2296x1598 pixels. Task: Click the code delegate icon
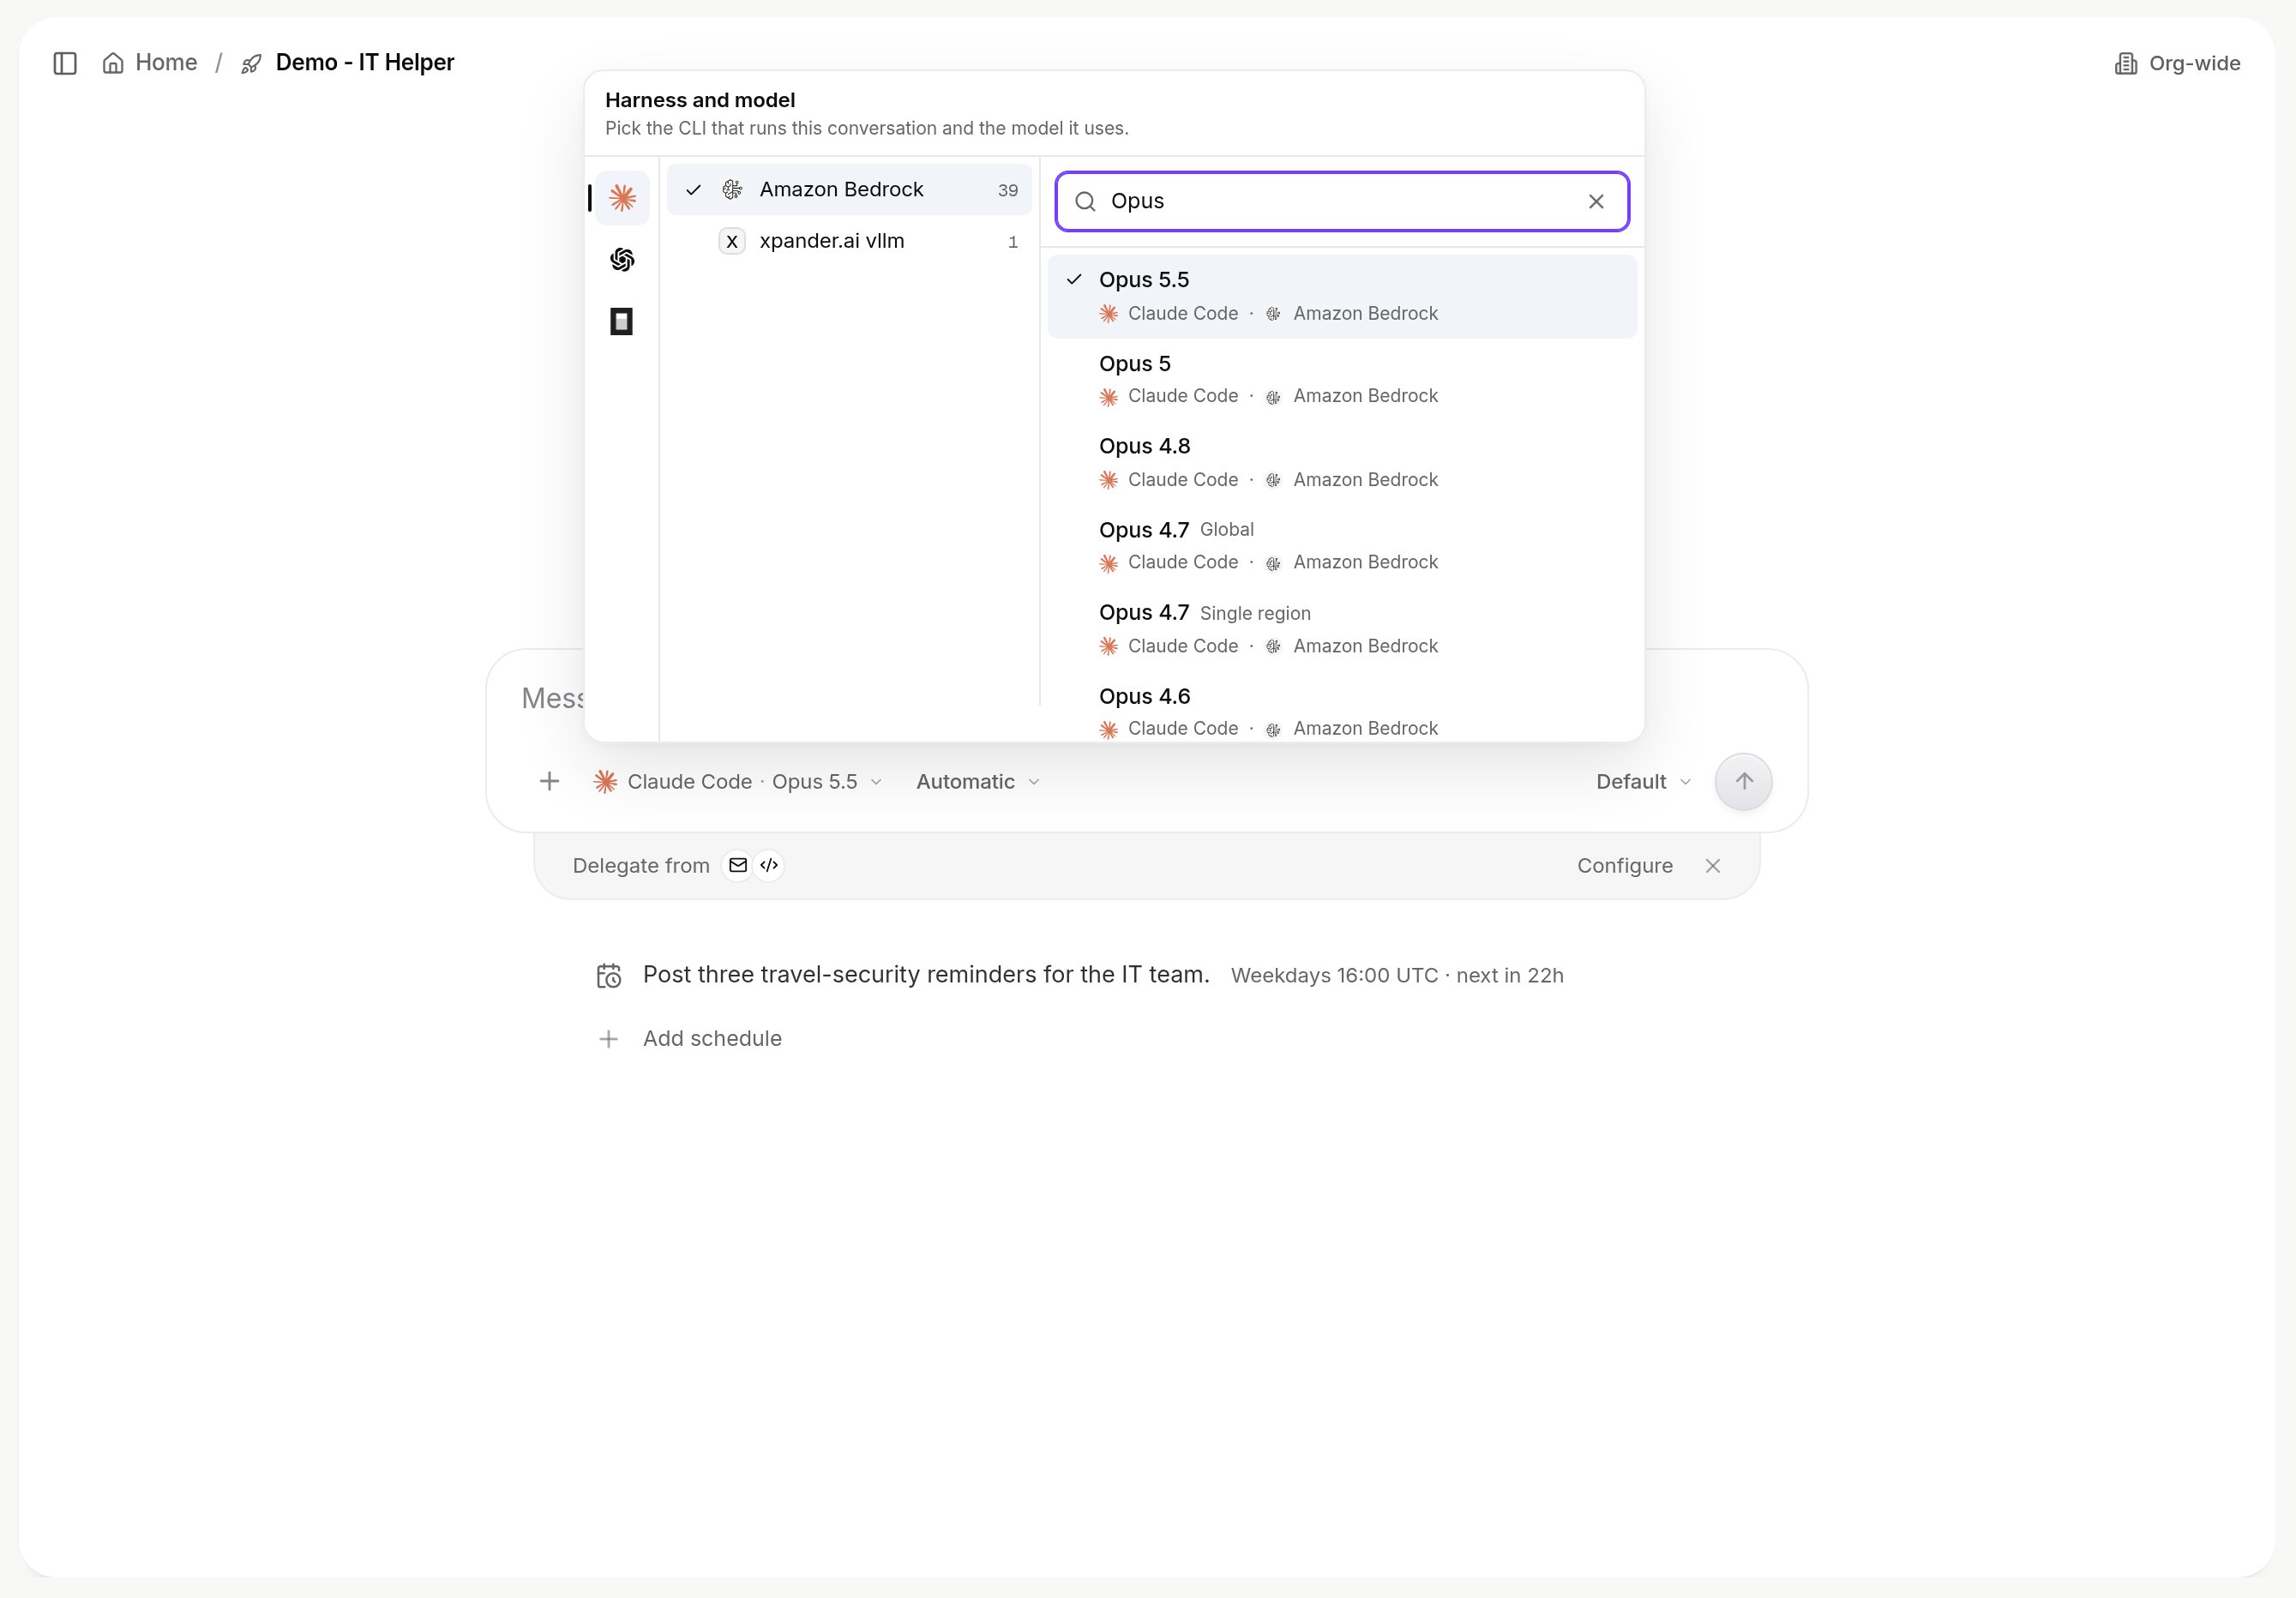(769, 865)
